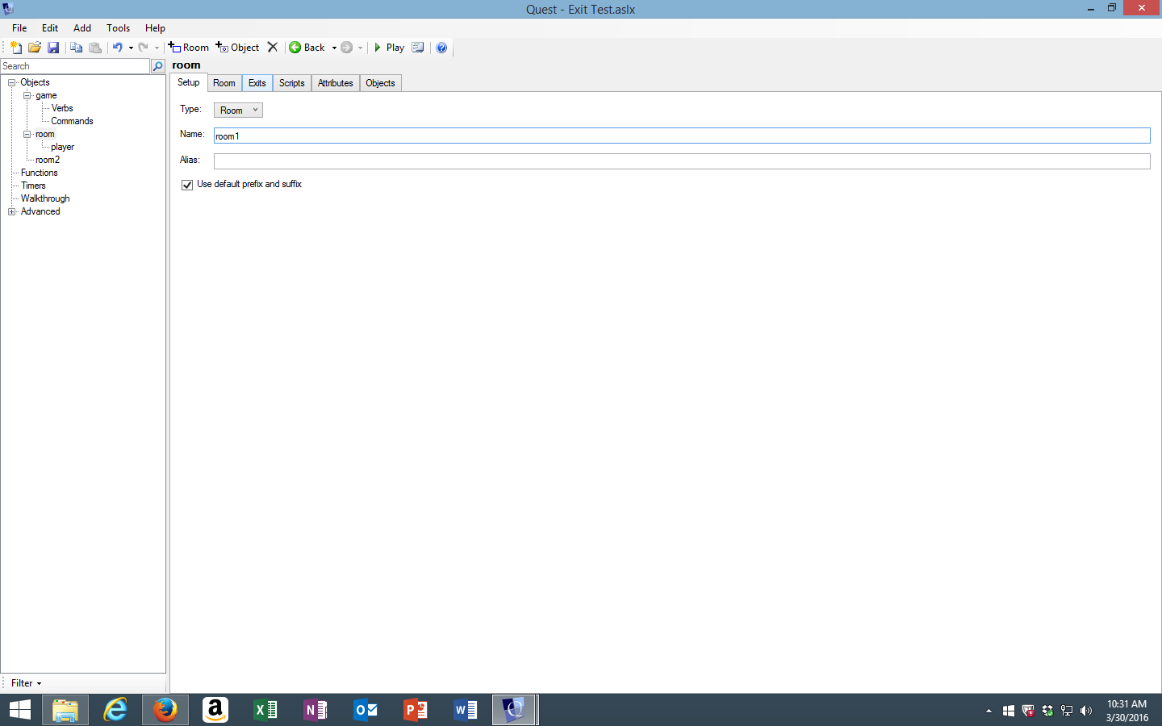Select room2 in the object tree
The image size is (1162, 726).
(x=47, y=160)
